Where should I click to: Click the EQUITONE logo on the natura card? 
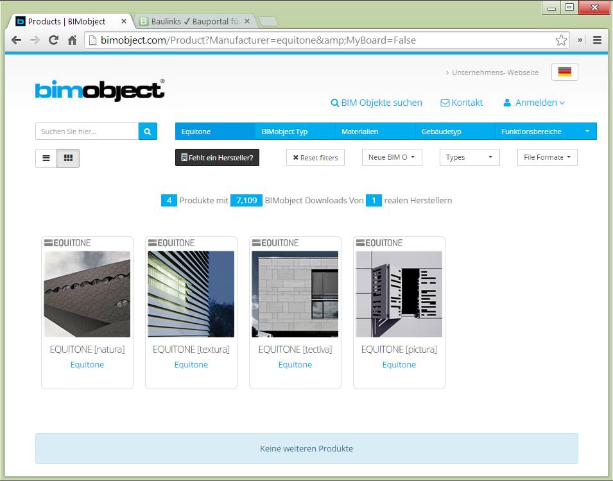pyautogui.click(x=67, y=243)
